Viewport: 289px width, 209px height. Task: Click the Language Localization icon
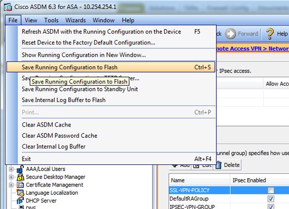pos(20,193)
